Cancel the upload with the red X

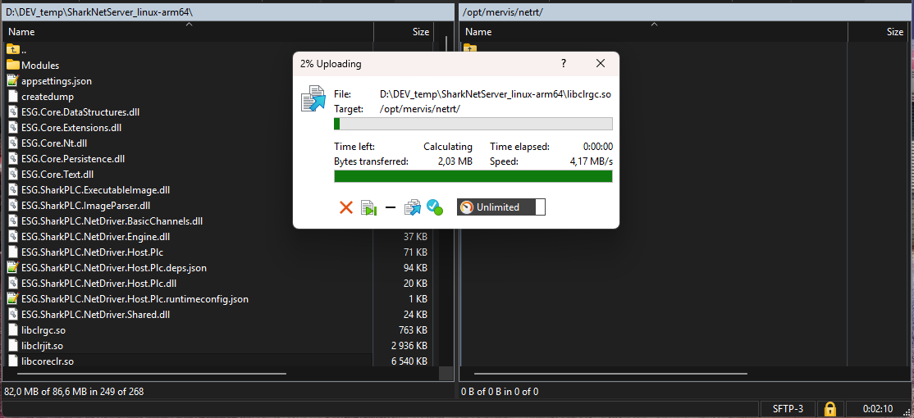click(345, 207)
